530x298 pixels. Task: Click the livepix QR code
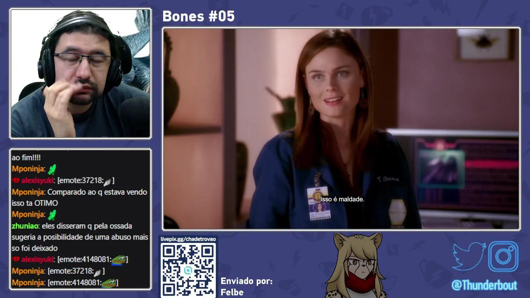click(x=188, y=269)
